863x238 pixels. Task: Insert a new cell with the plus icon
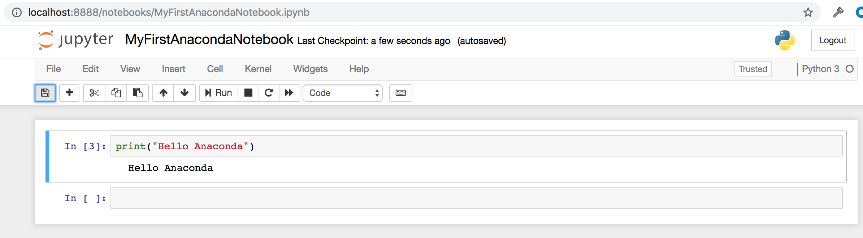pos(69,93)
